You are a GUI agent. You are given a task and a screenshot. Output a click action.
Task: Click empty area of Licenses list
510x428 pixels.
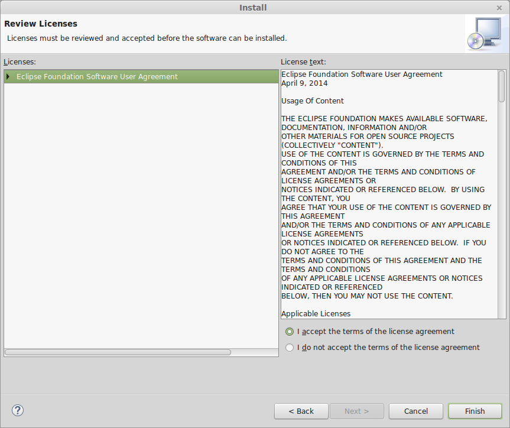click(141, 215)
